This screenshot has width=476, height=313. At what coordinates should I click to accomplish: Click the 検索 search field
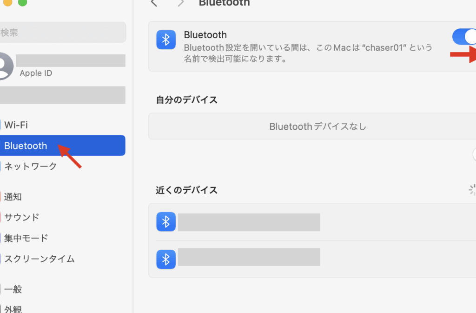click(x=63, y=32)
